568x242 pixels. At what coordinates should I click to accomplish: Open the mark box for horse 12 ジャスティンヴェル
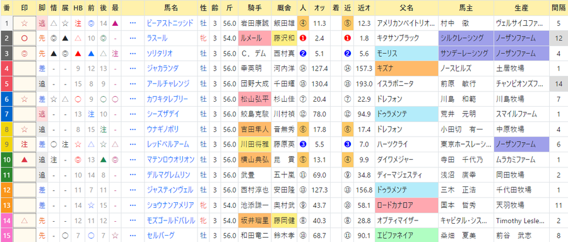[x=25, y=190]
